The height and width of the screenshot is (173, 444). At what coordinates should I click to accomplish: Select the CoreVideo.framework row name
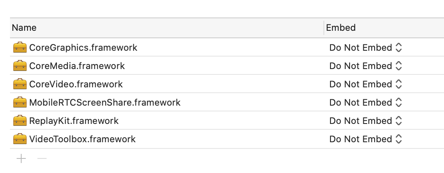(76, 84)
